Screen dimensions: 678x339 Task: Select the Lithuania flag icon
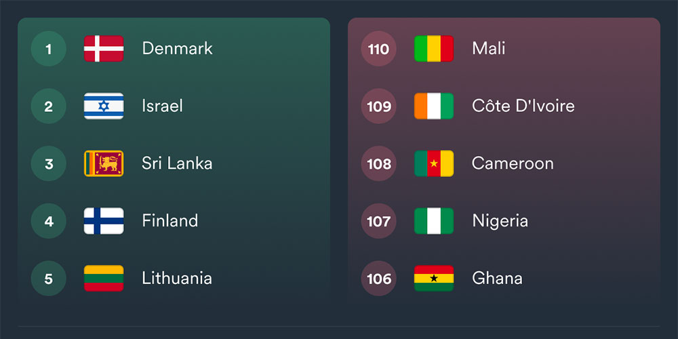coord(104,278)
